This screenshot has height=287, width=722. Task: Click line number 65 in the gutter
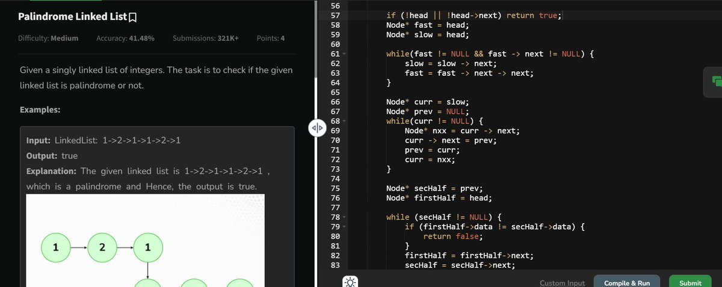click(x=336, y=93)
